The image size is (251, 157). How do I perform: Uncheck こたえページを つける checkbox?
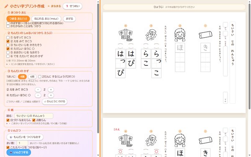tap(8, 147)
